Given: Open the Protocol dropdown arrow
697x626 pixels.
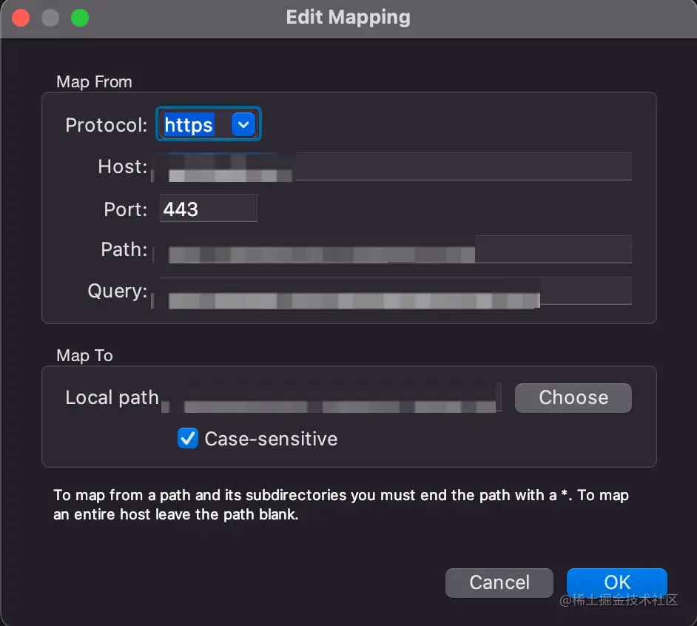Looking at the screenshot, I should point(243,124).
